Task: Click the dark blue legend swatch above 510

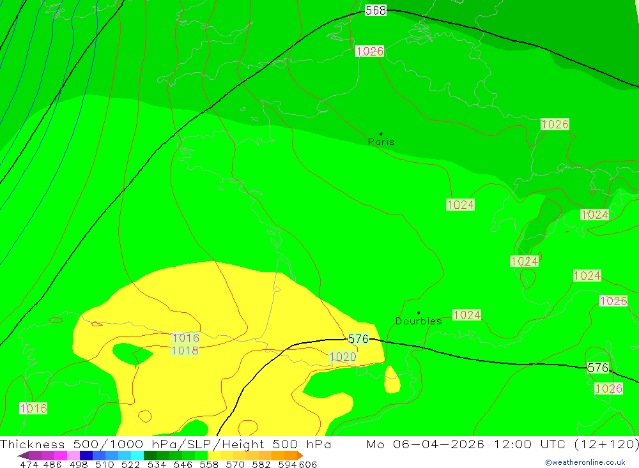Action: pyautogui.click(x=86, y=455)
